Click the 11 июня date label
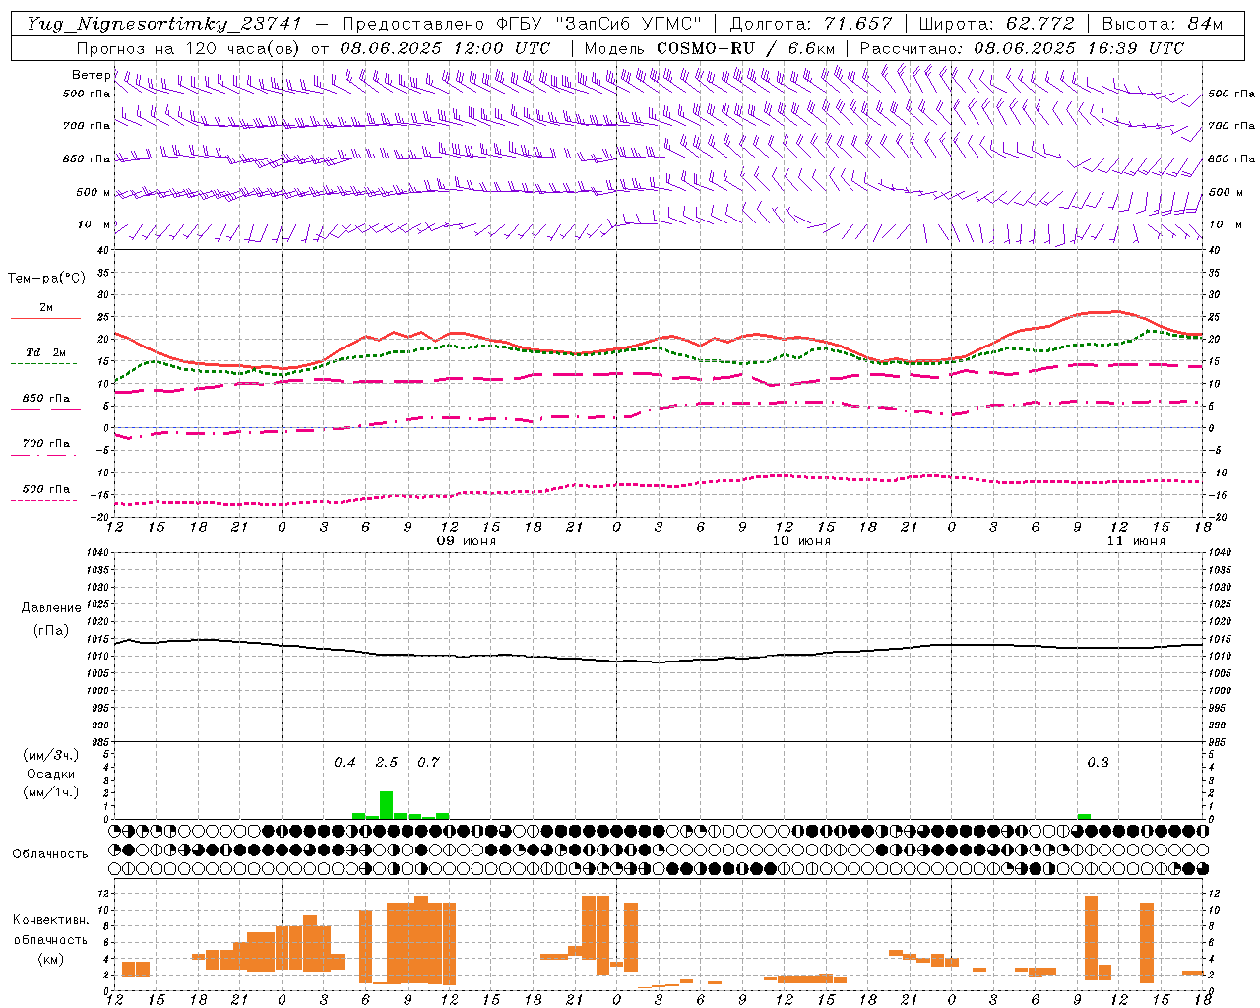The height and width of the screenshot is (1008, 1260). tap(1136, 541)
